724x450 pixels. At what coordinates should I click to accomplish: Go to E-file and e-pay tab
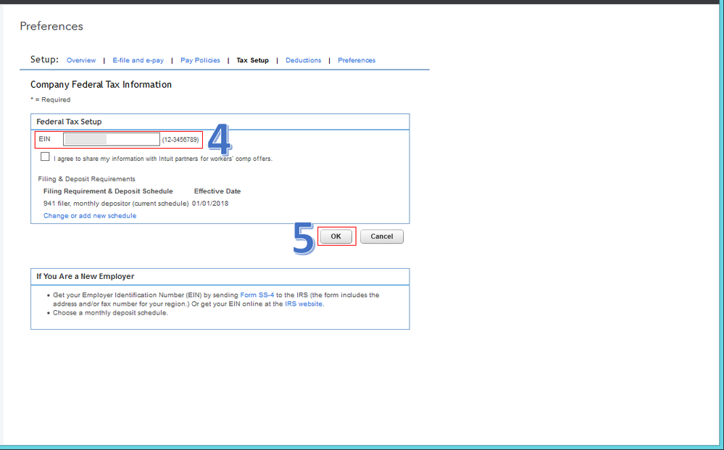(138, 60)
